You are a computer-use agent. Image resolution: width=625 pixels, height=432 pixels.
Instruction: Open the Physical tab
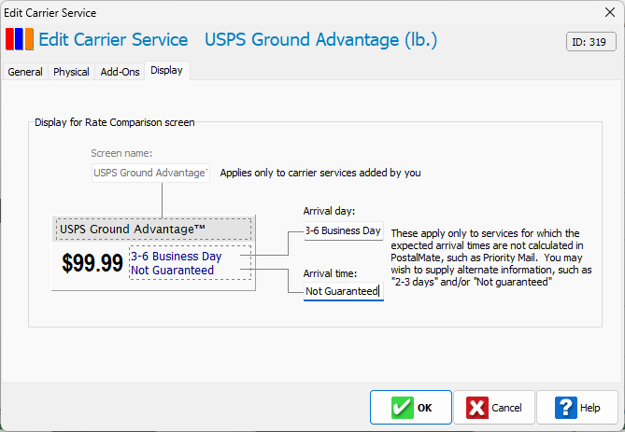[x=71, y=72]
